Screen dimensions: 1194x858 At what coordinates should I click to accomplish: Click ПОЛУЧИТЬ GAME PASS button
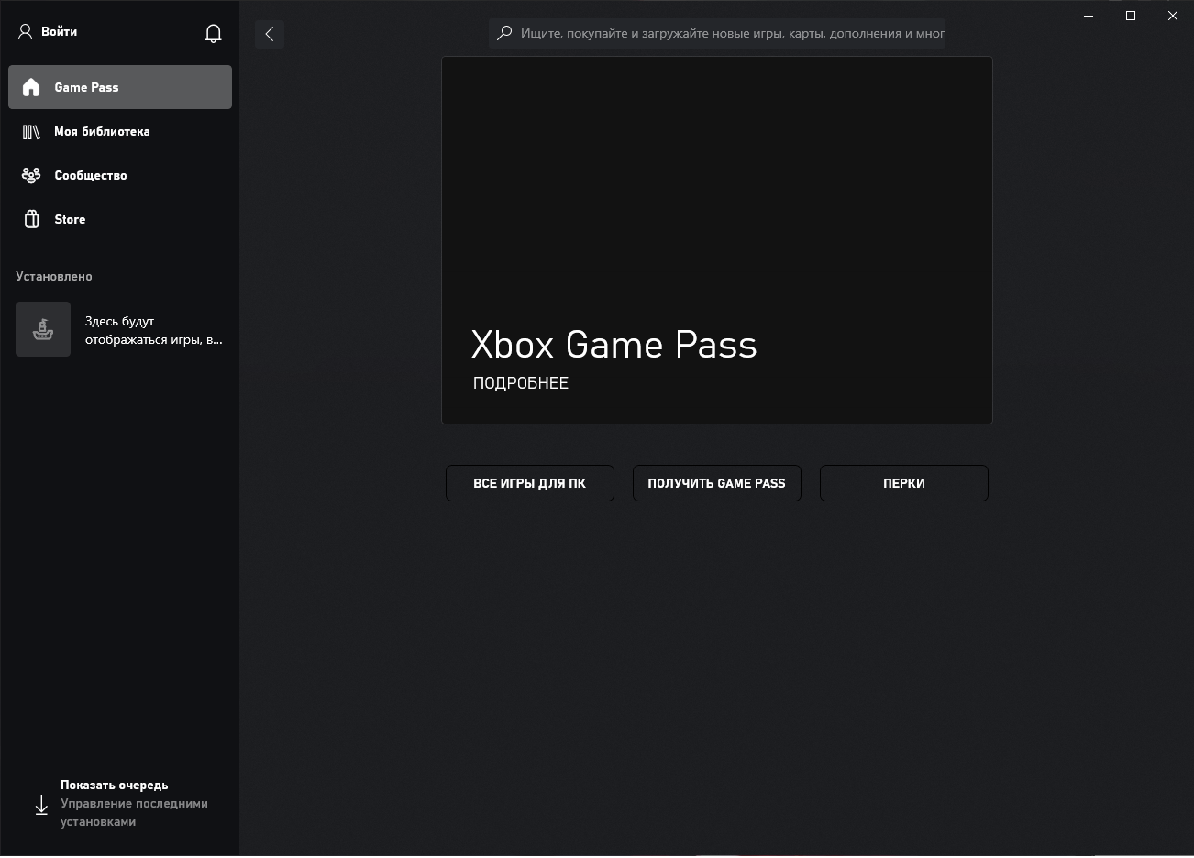[x=717, y=483]
